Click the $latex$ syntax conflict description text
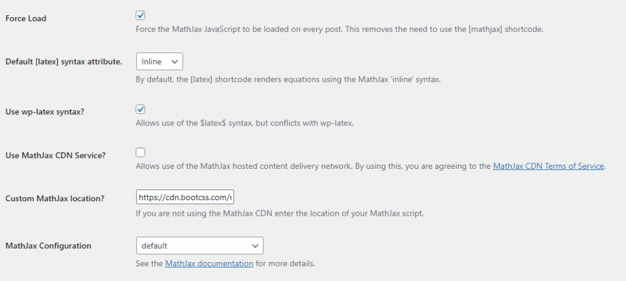Image resolution: width=626 pixels, height=281 pixels. (x=245, y=123)
